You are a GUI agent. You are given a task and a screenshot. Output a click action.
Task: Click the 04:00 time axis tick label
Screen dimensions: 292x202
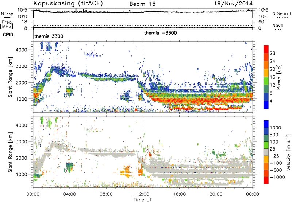pyautogui.click(x=70, y=194)
